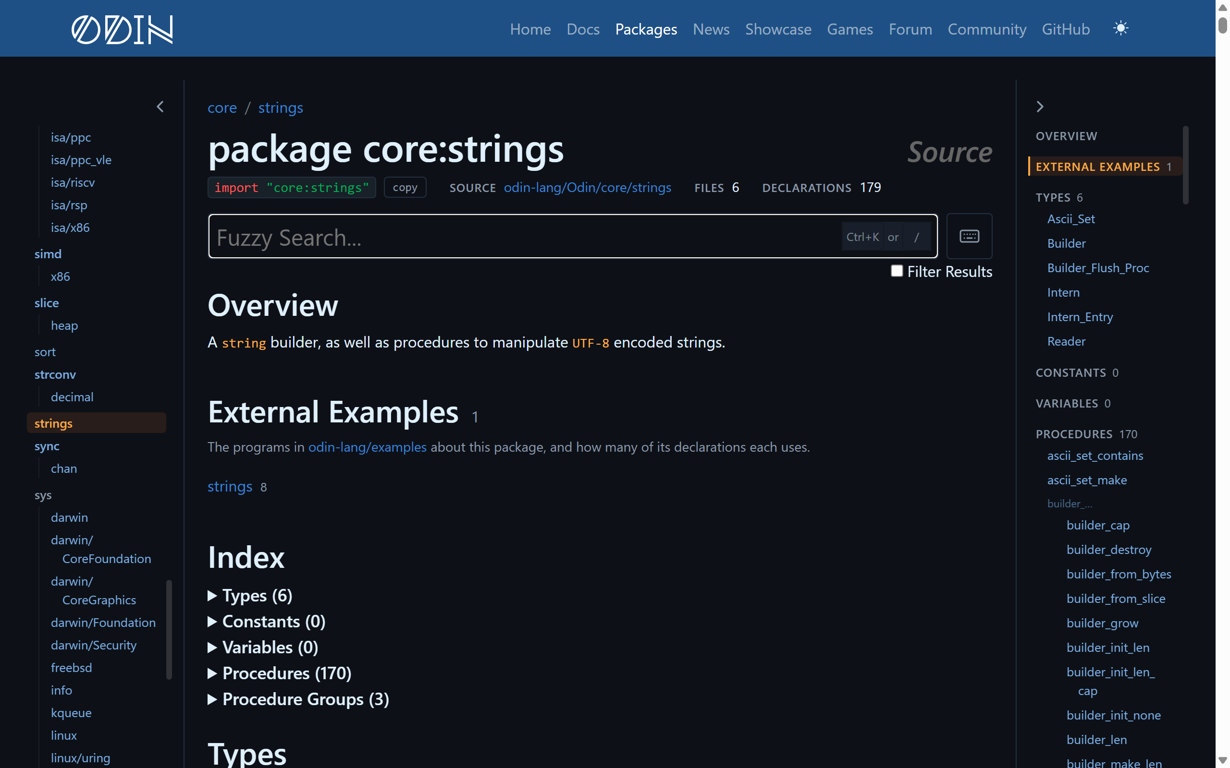Viewport: 1230px width, 768px height.
Task: Select strings in left sidebar
Action: tap(97, 422)
